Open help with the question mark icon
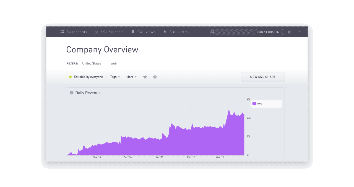This screenshot has height=187, width=354. [299, 32]
